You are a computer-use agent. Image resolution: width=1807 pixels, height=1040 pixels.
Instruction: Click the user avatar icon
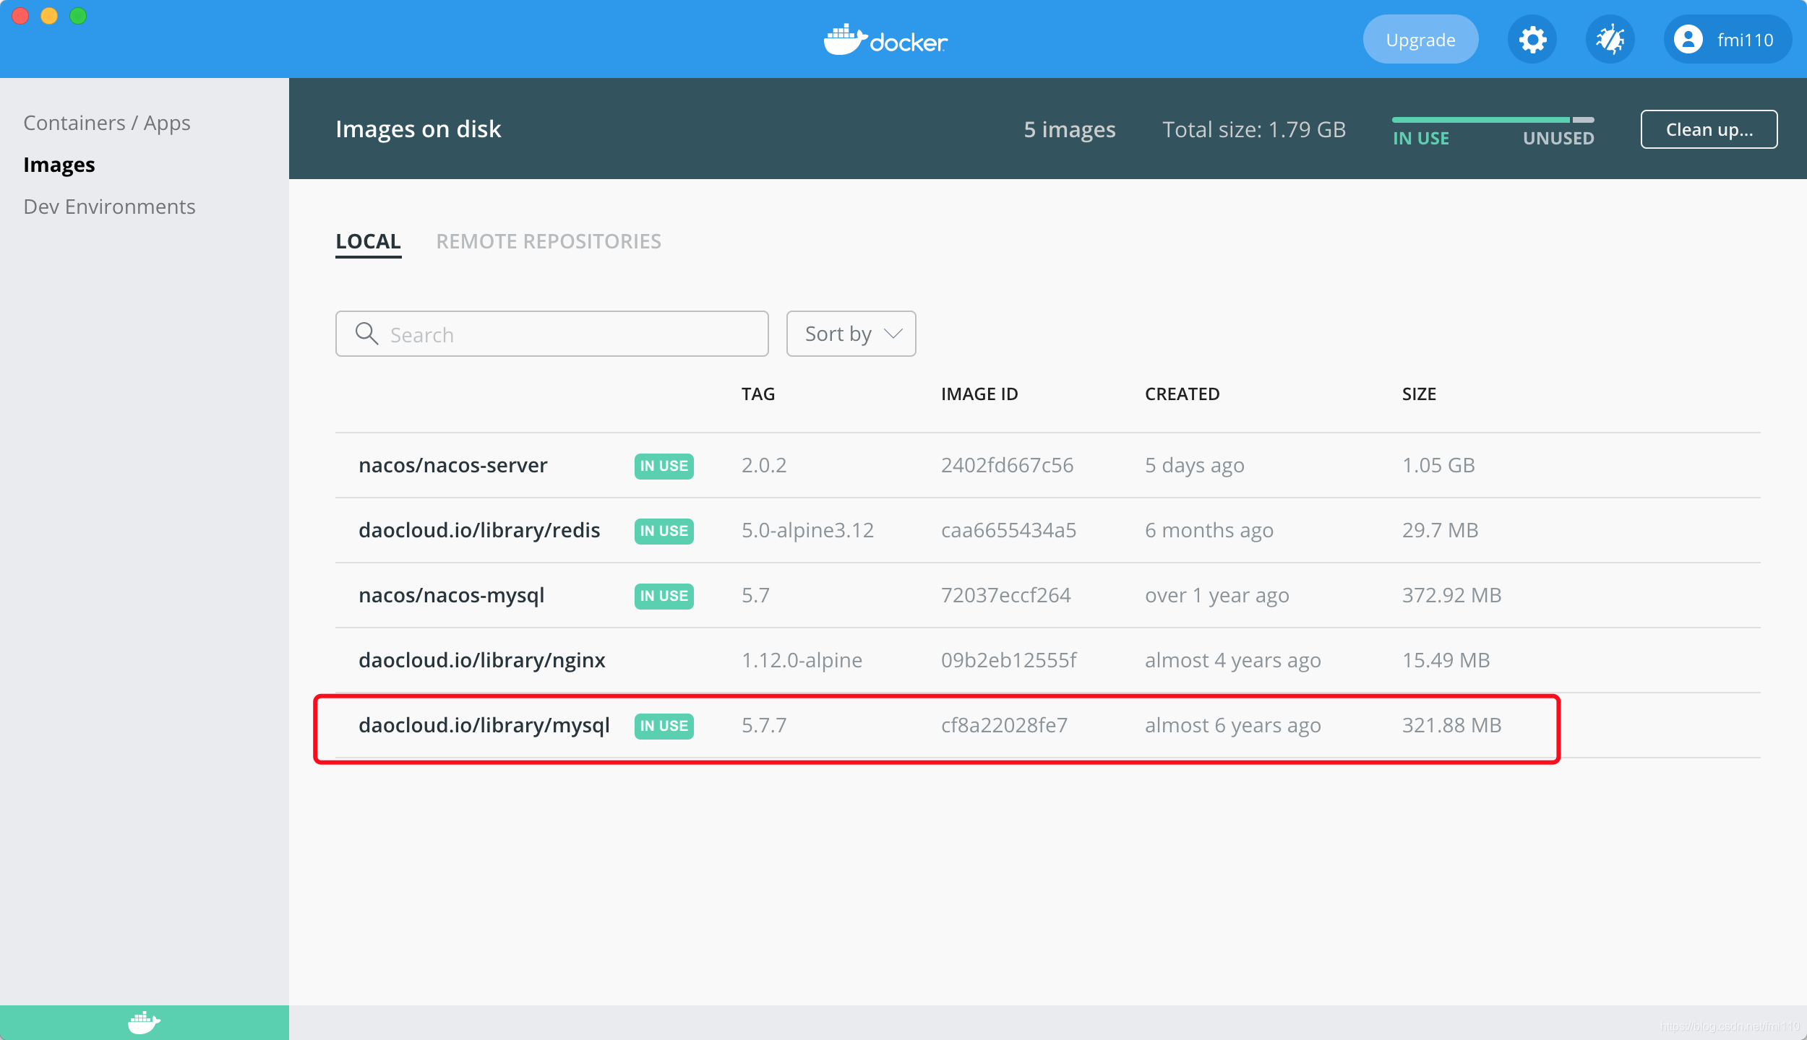click(1688, 40)
